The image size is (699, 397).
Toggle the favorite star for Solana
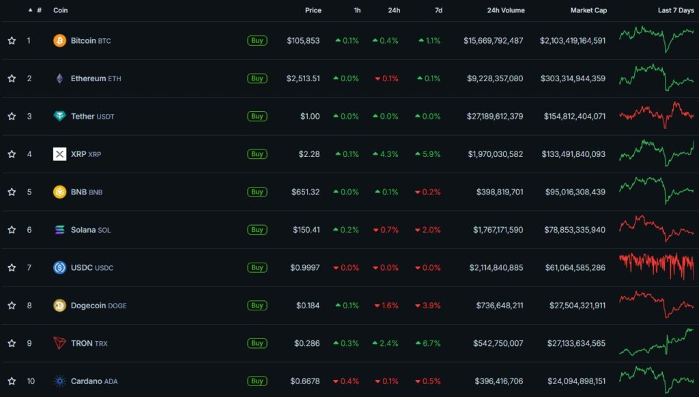[x=11, y=230]
